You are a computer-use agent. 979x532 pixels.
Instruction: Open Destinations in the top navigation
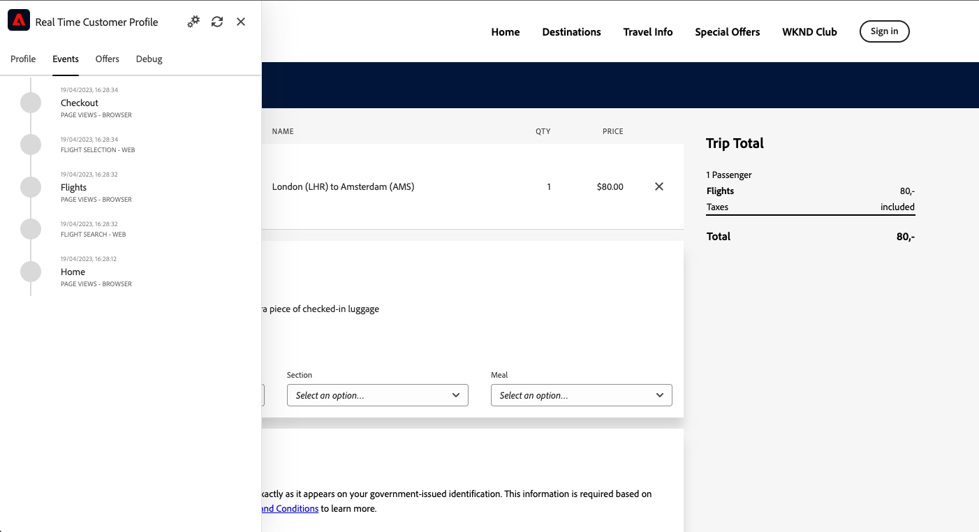[572, 32]
